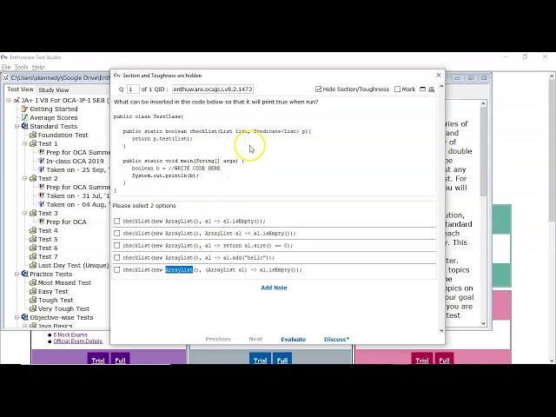Click the QID text field
Screen dimensions: 556x417
pyautogui.click(x=213, y=89)
